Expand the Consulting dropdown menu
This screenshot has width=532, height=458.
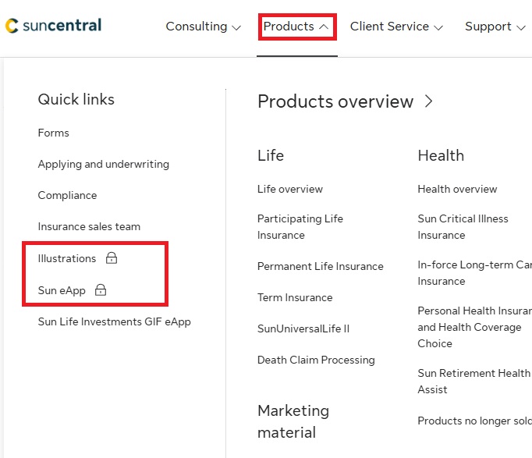click(203, 27)
